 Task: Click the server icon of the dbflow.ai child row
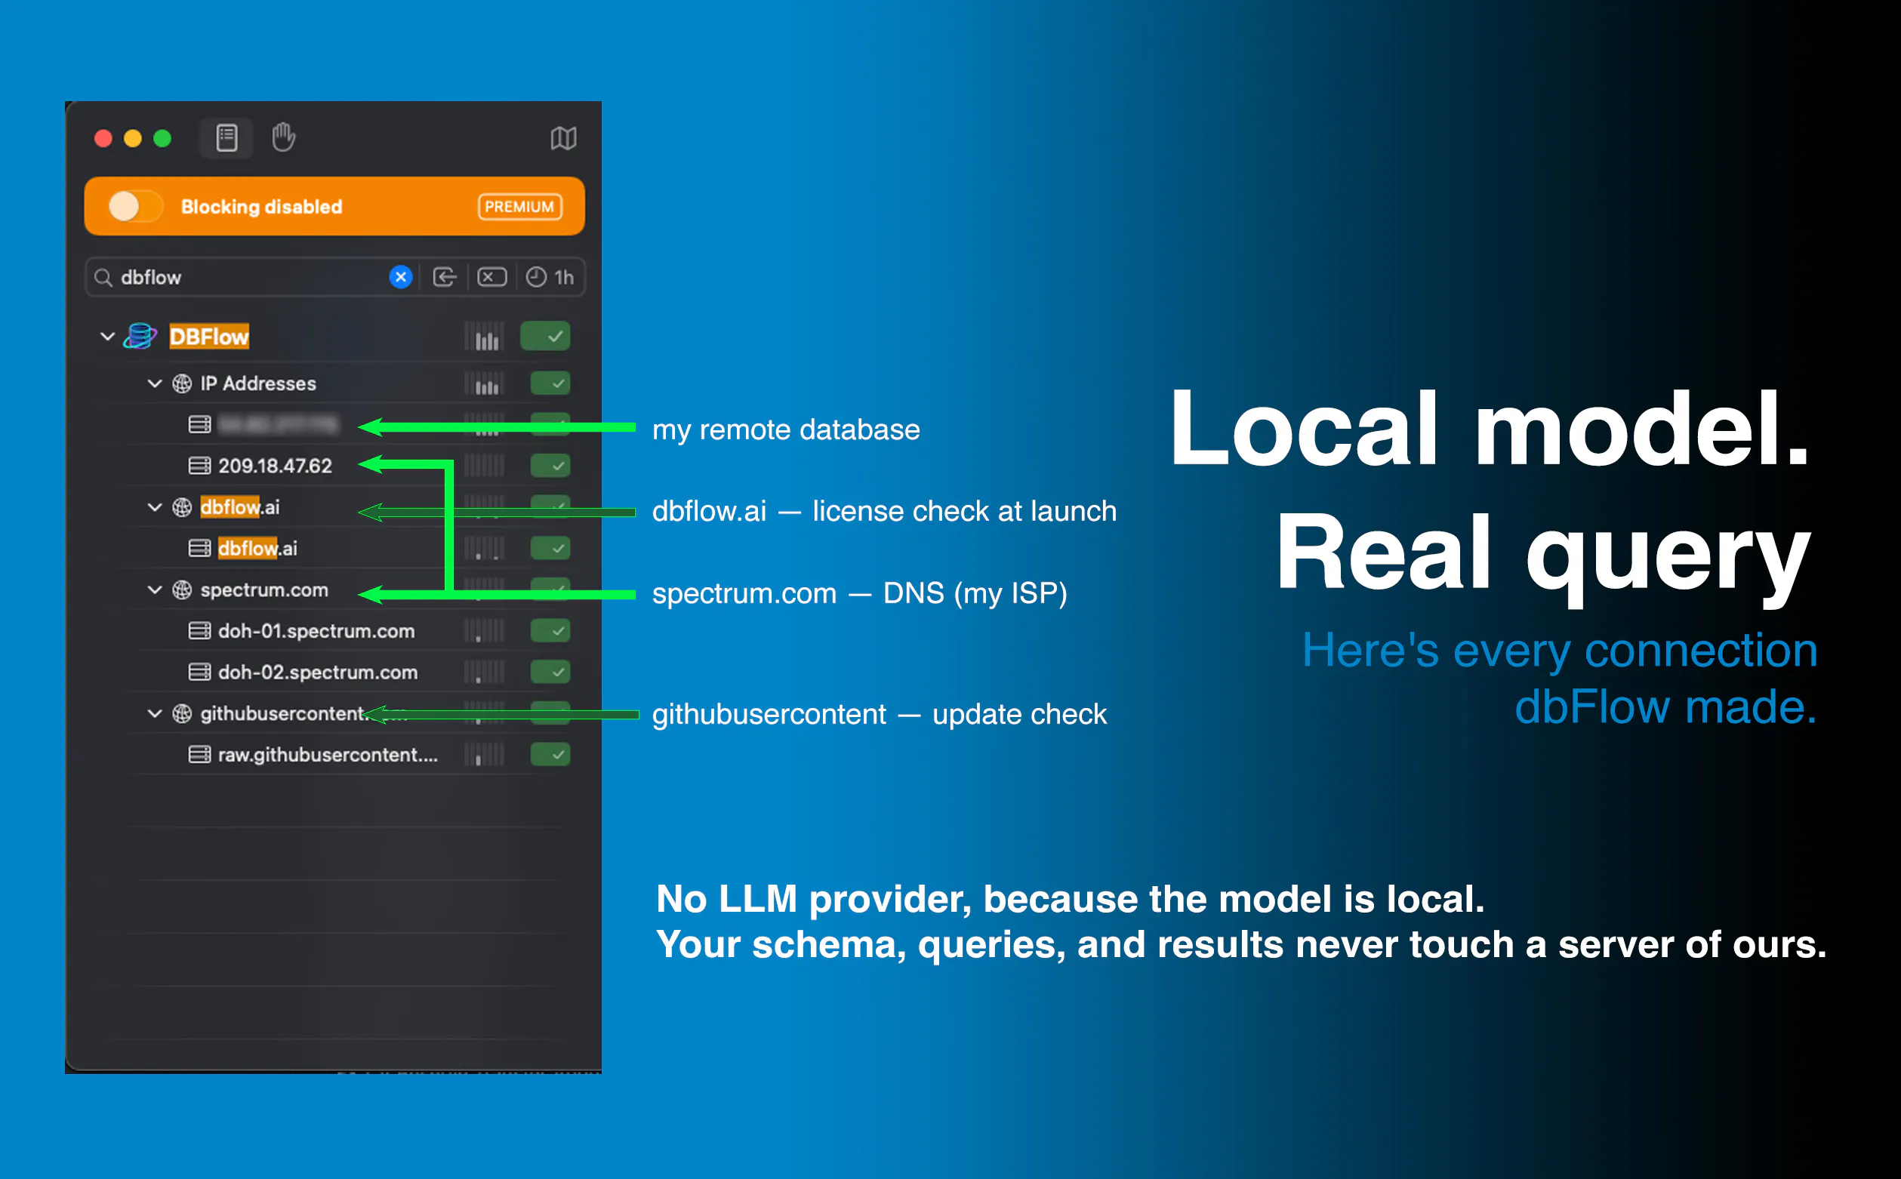point(199,549)
